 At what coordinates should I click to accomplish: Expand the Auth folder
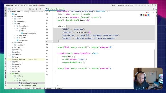[x=15, y=78]
